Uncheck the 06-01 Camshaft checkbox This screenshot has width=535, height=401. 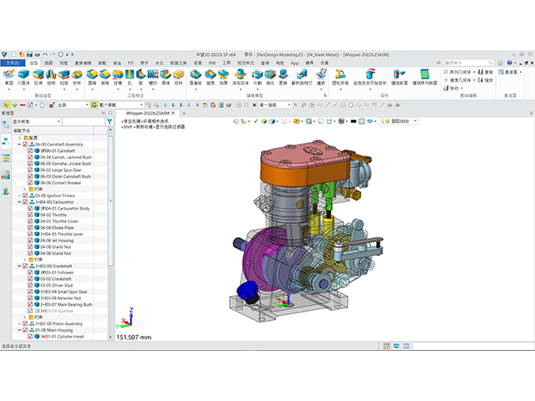pyautogui.click(x=30, y=151)
